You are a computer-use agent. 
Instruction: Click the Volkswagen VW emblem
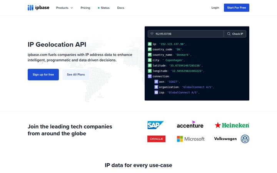pos(245,139)
